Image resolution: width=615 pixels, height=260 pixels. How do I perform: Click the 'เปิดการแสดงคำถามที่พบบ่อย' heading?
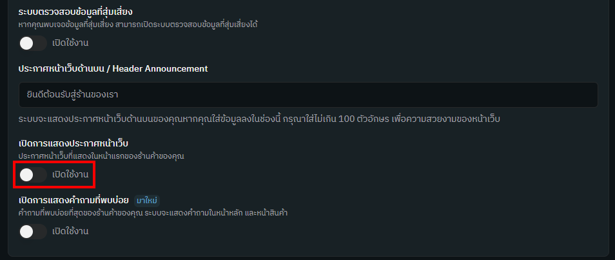[73, 201]
